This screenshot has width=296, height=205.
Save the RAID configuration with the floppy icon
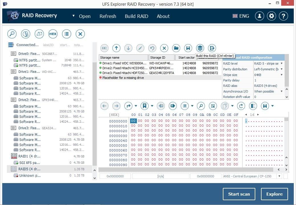click(188, 48)
